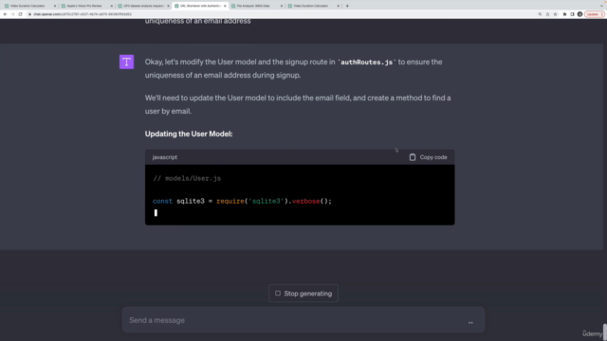Screen dimensions: 607x341
Task: Click the purple T assistant avatar
Action: pos(126,62)
